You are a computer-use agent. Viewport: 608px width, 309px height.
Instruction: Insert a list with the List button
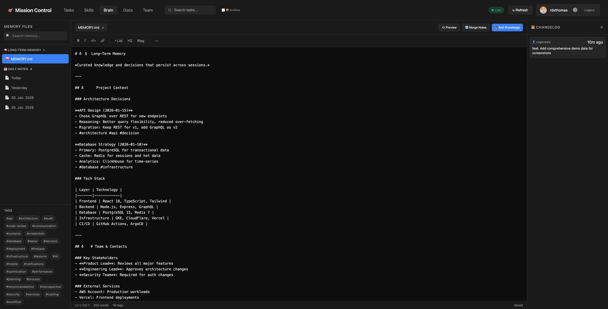119,41
